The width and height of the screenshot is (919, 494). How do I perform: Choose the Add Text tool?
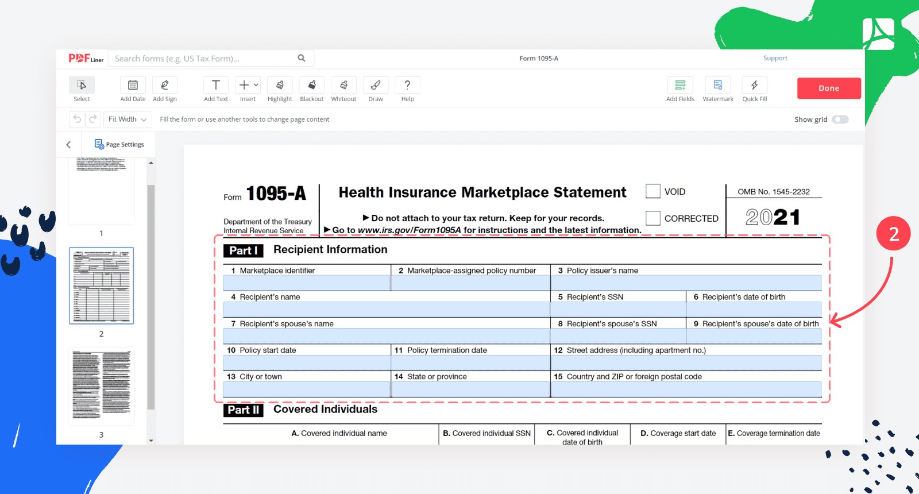point(216,86)
